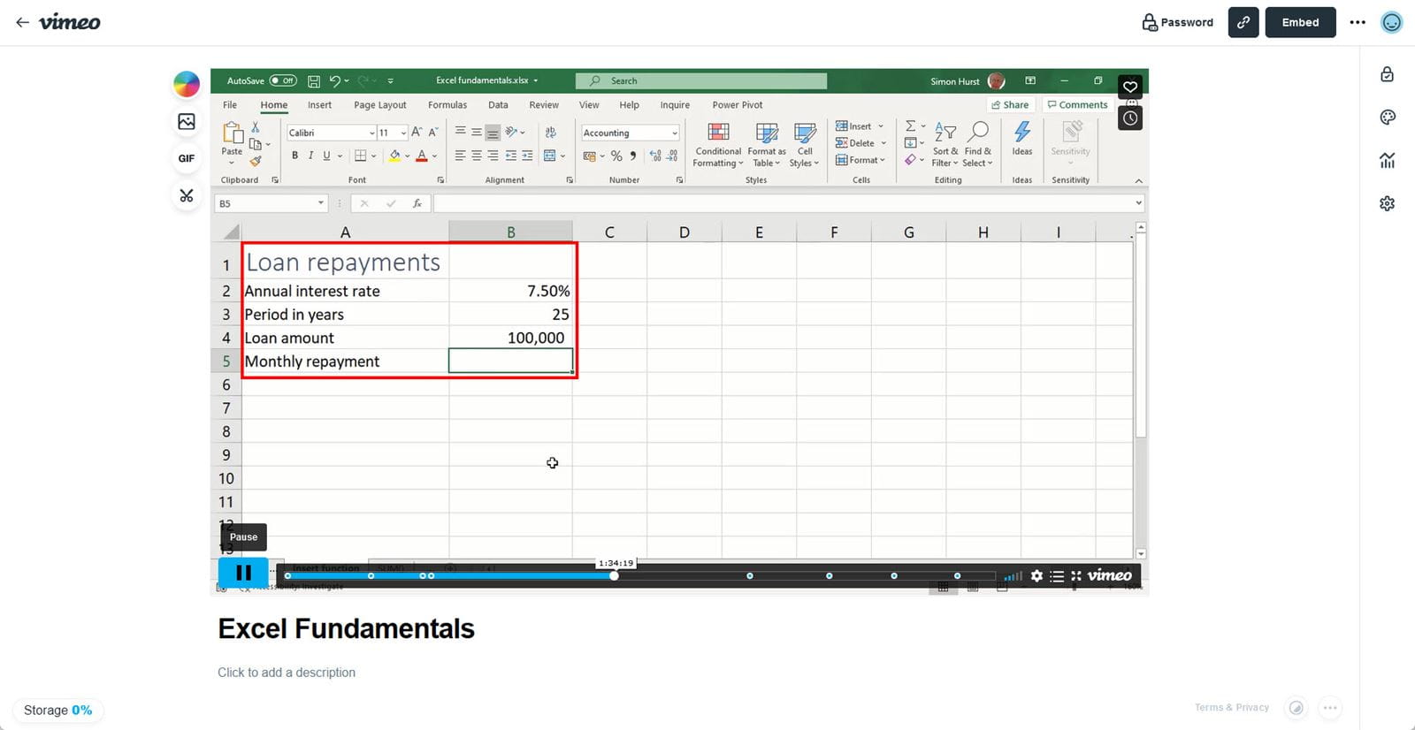The image size is (1415, 730).
Task: Open the appearance palette panel in right sidebar
Action: click(1387, 117)
